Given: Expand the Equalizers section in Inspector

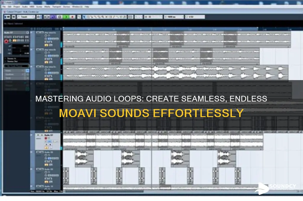Looking at the screenshot, I should coord(15,74).
